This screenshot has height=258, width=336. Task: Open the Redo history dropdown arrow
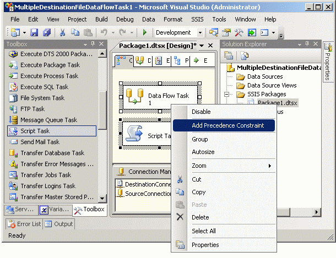(x=132, y=33)
